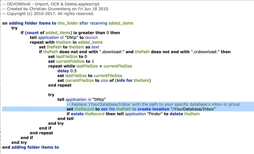254x154 pixels.
Task: Click the 'delay 0.5' statement
Action: coord(70,71)
